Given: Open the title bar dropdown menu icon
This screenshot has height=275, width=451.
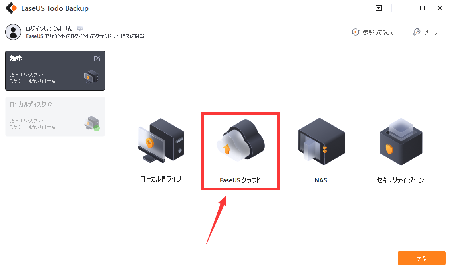Looking at the screenshot, I should tap(379, 8).
